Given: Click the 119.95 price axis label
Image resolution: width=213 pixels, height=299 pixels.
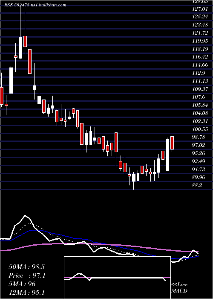Looking at the screenshot, I should point(200,41).
